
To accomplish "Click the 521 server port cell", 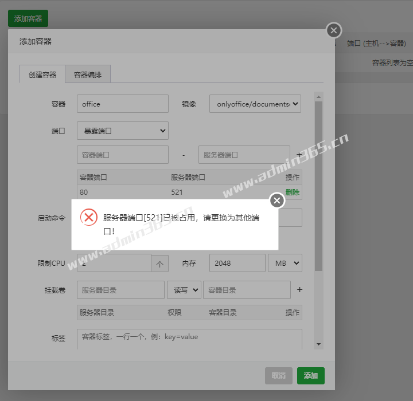I will point(177,192).
